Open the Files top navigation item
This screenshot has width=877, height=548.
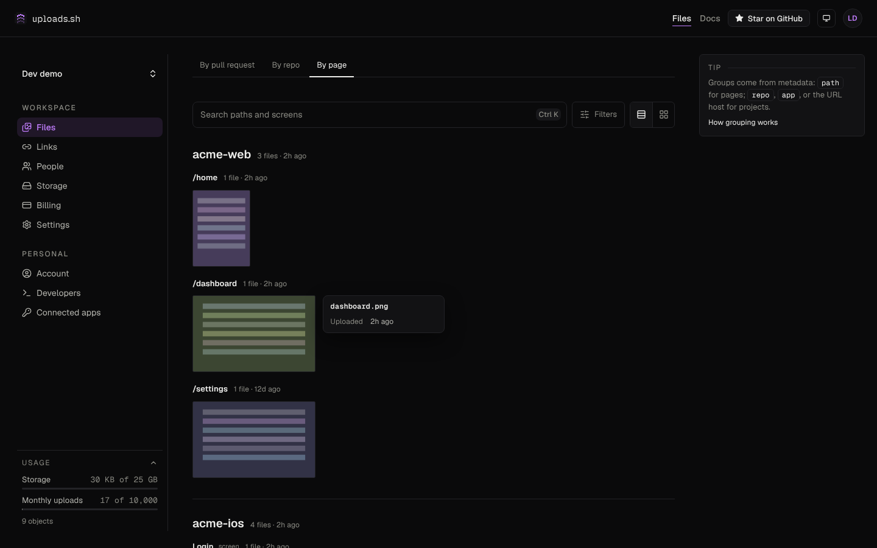pos(682,18)
